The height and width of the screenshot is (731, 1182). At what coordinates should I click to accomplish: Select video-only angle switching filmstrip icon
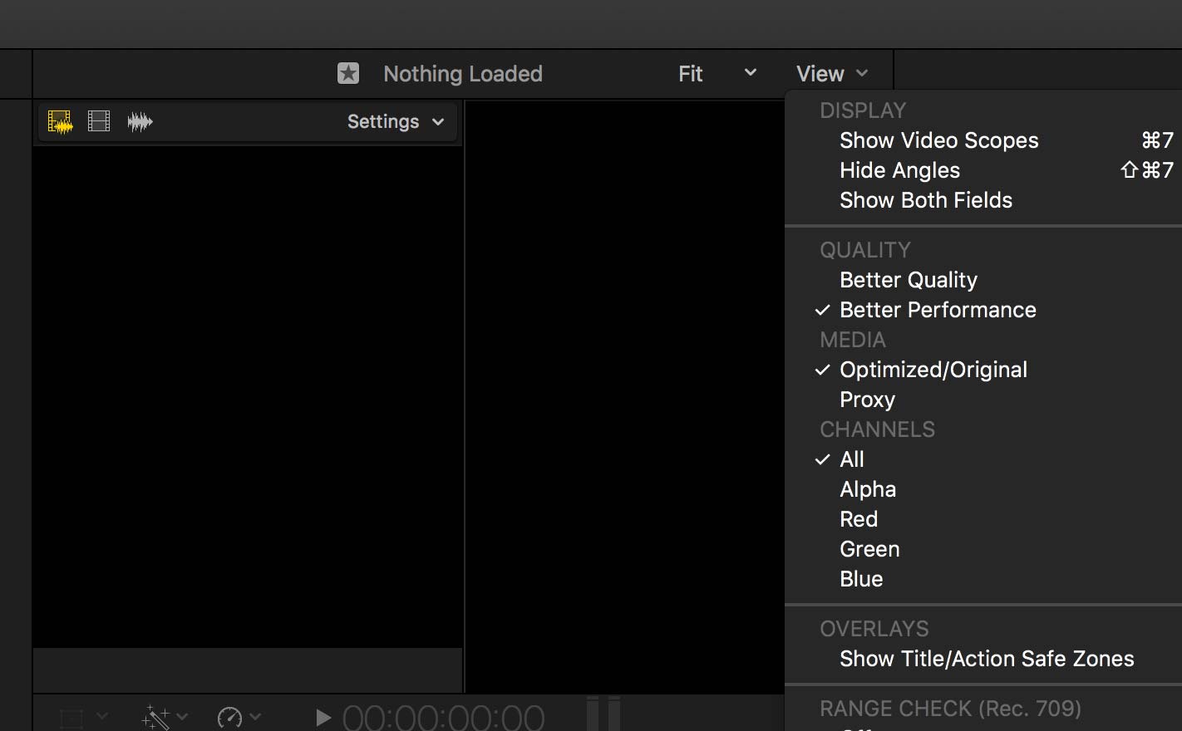pos(99,122)
